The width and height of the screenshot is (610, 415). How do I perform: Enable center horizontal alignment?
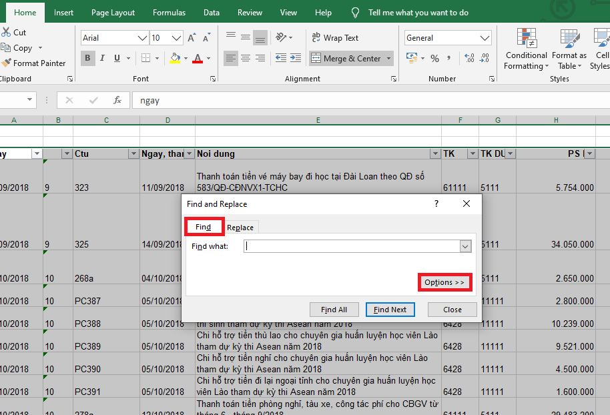pyautogui.click(x=246, y=59)
